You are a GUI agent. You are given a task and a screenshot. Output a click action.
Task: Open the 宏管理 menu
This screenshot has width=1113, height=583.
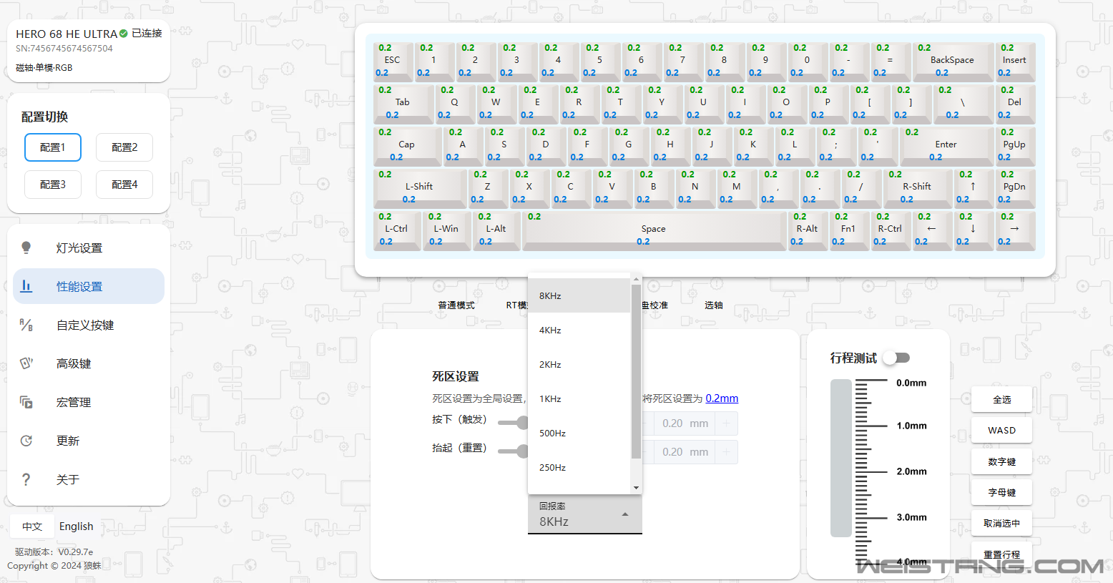[89, 402]
